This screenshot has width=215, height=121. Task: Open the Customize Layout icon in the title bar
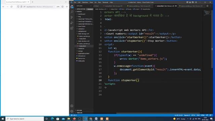[196, 2]
